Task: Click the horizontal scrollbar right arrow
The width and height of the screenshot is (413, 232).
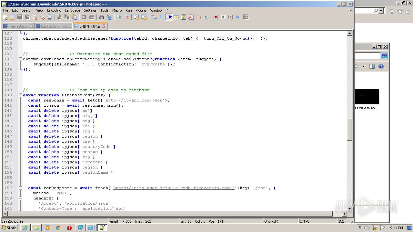Action: (x=345, y=214)
